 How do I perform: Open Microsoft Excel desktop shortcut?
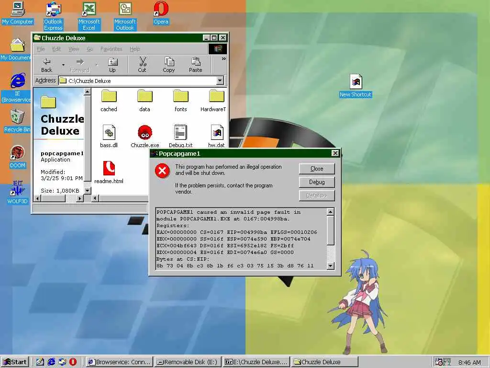coord(89,16)
